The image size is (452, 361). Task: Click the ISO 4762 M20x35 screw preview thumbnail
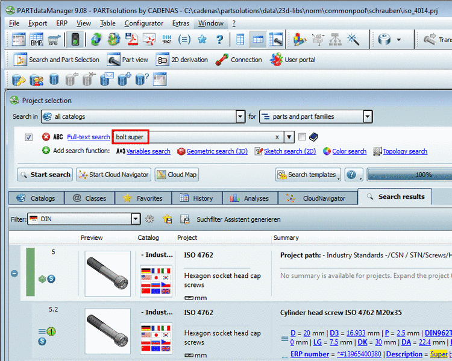click(x=107, y=331)
